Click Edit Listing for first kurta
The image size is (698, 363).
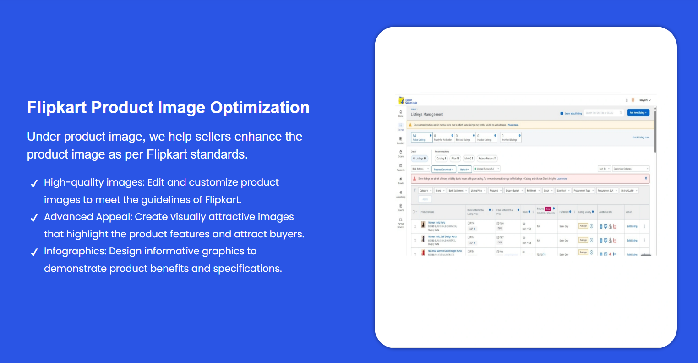(632, 226)
